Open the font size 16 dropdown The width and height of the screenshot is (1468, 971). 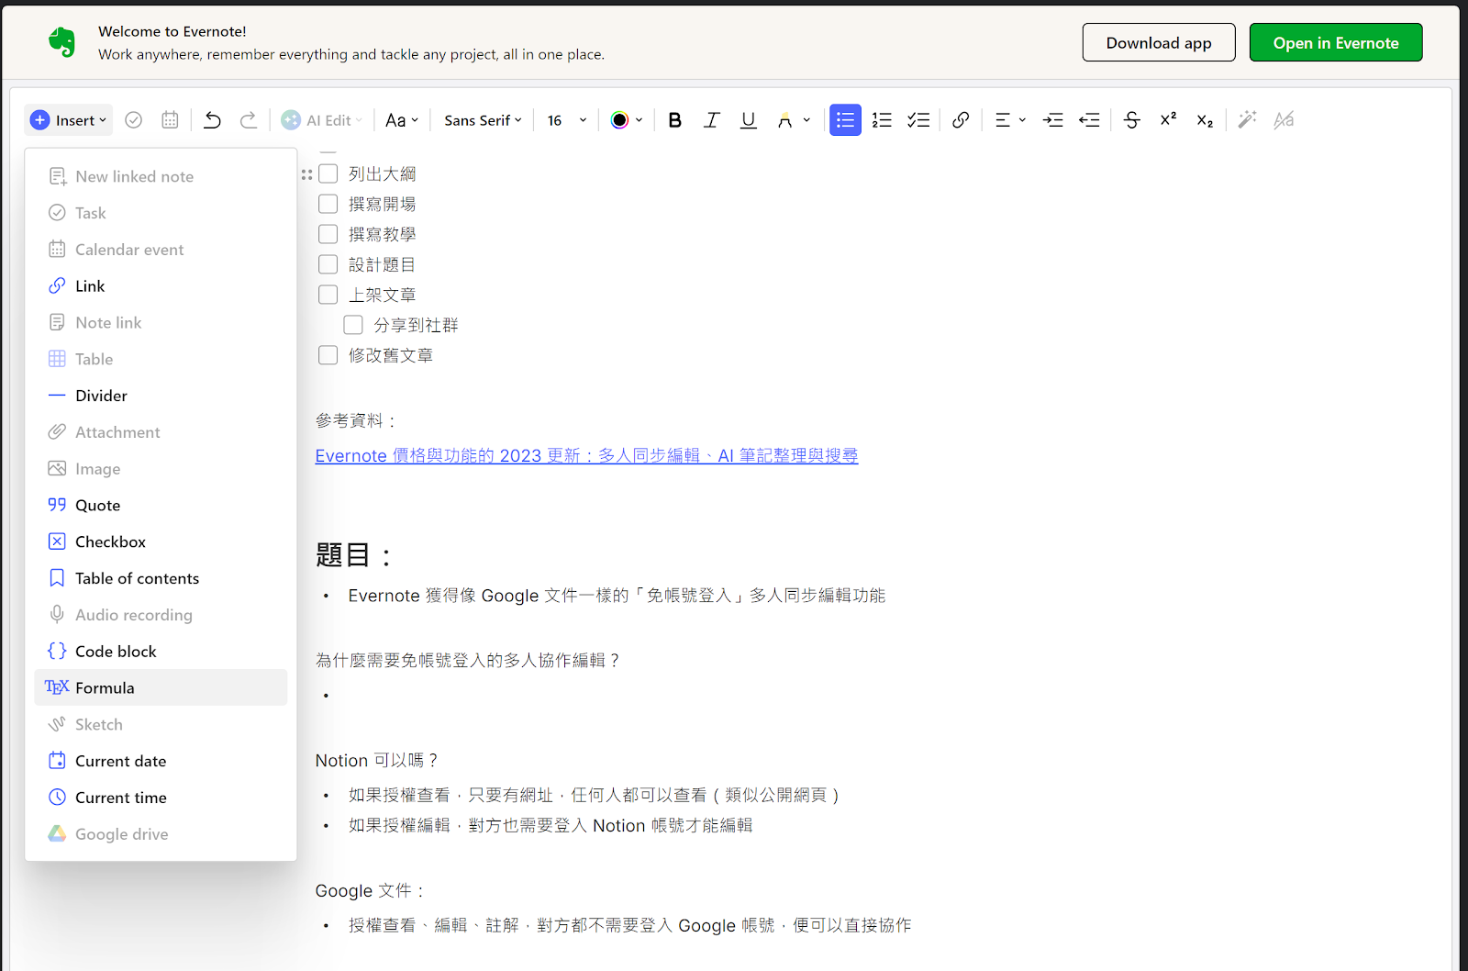pos(566,120)
